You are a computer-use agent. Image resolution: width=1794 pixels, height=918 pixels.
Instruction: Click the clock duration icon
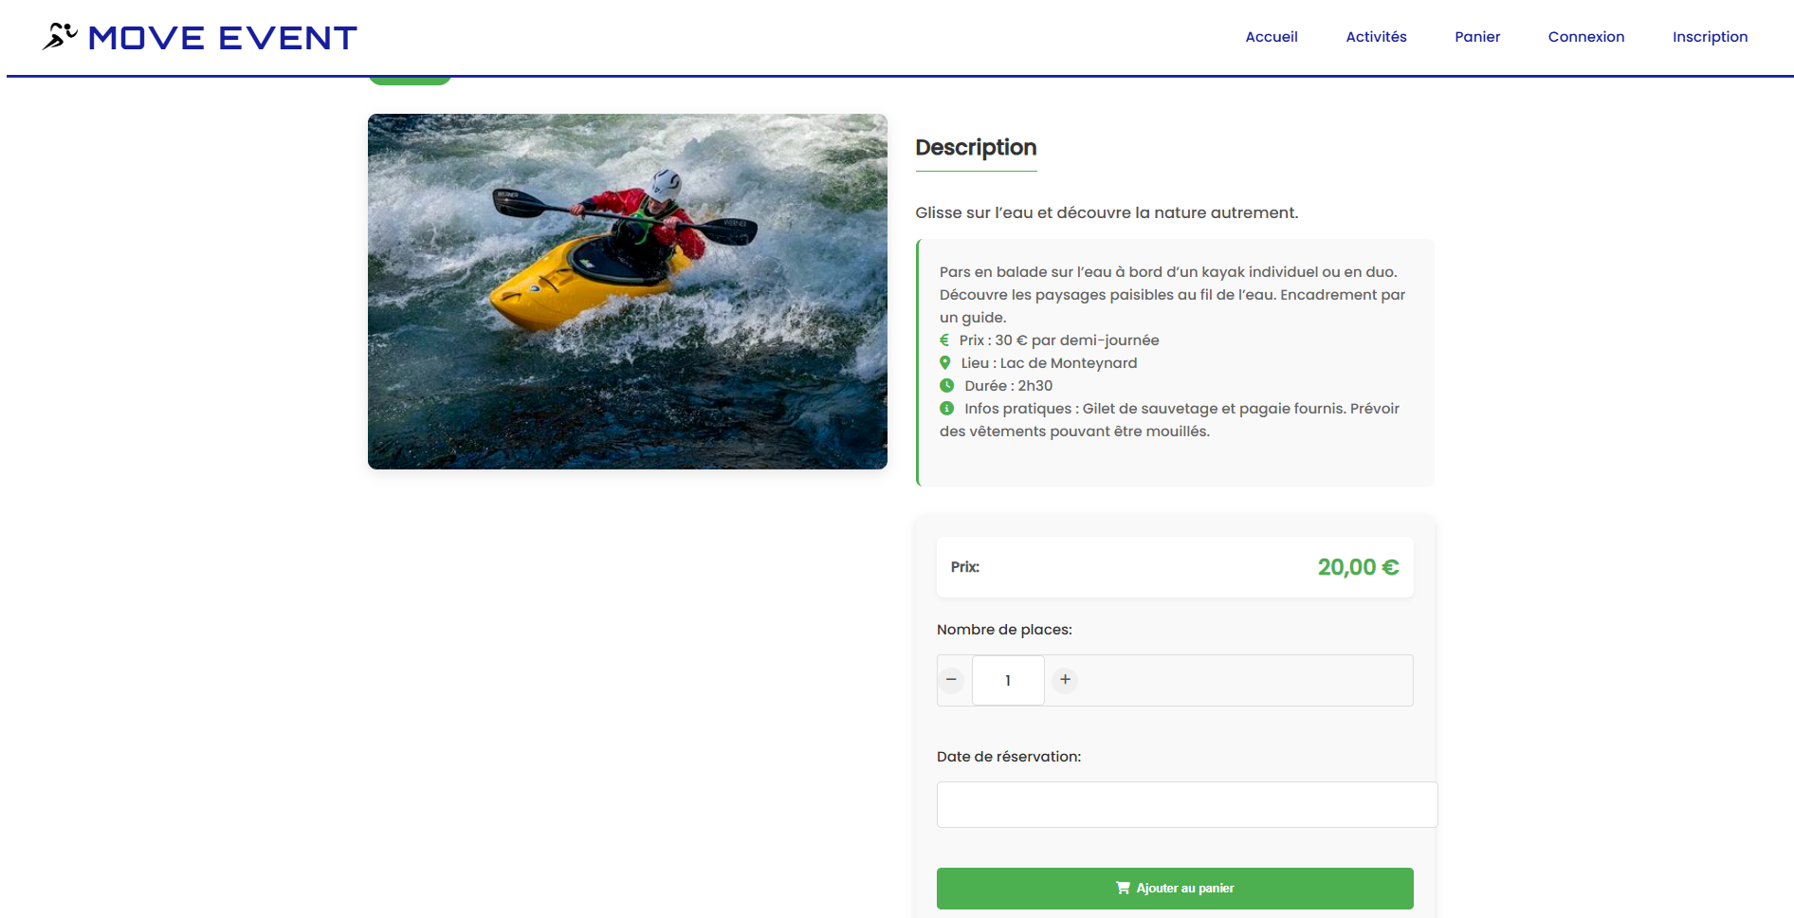946,386
